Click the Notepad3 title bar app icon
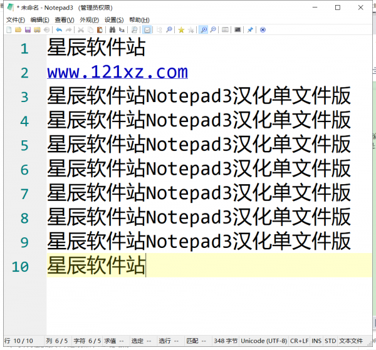This screenshot has height=350, width=376. (x=10, y=8)
